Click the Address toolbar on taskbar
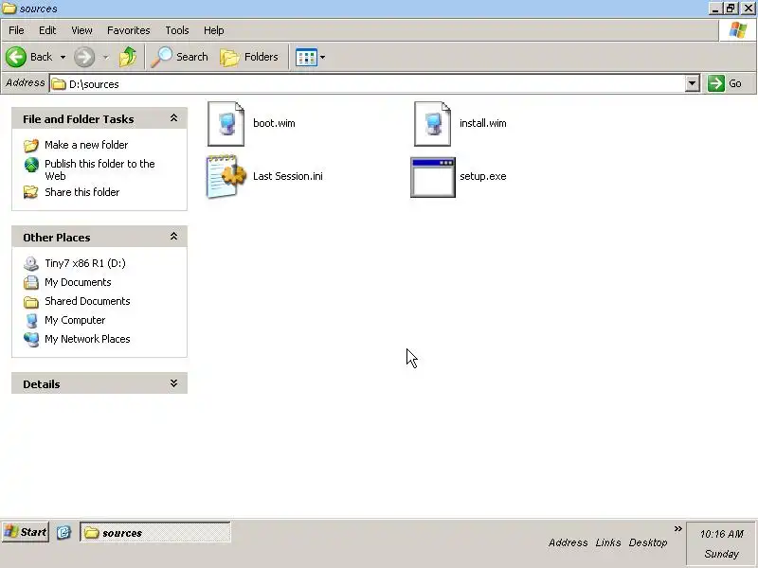 (568, 542)
